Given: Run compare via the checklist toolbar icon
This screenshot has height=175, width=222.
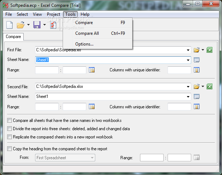Looking at the screenshot, I should pos(53,25).
